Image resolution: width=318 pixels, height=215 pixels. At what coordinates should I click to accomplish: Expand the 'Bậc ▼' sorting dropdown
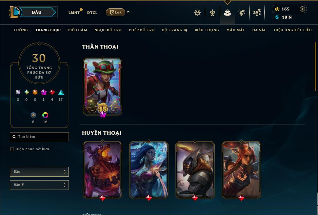[39, 185]
